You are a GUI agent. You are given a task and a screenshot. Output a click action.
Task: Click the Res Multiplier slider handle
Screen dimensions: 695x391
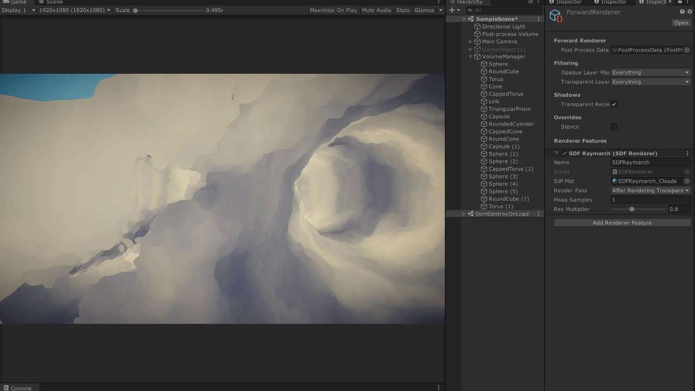tap(631, 209)
